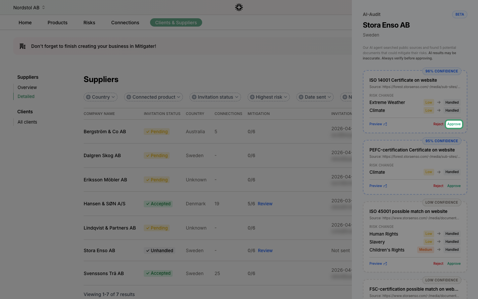Reject the PEFC-certification document
The height and width of the screenshot is (299, 478).
[438, 186]
